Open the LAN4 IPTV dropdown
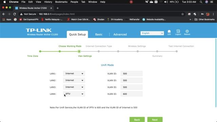 (x=74, y=94)
